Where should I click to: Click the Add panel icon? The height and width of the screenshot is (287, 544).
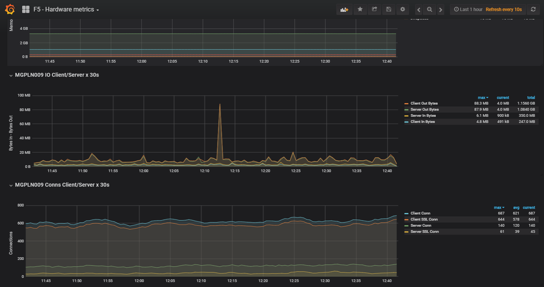344,10
